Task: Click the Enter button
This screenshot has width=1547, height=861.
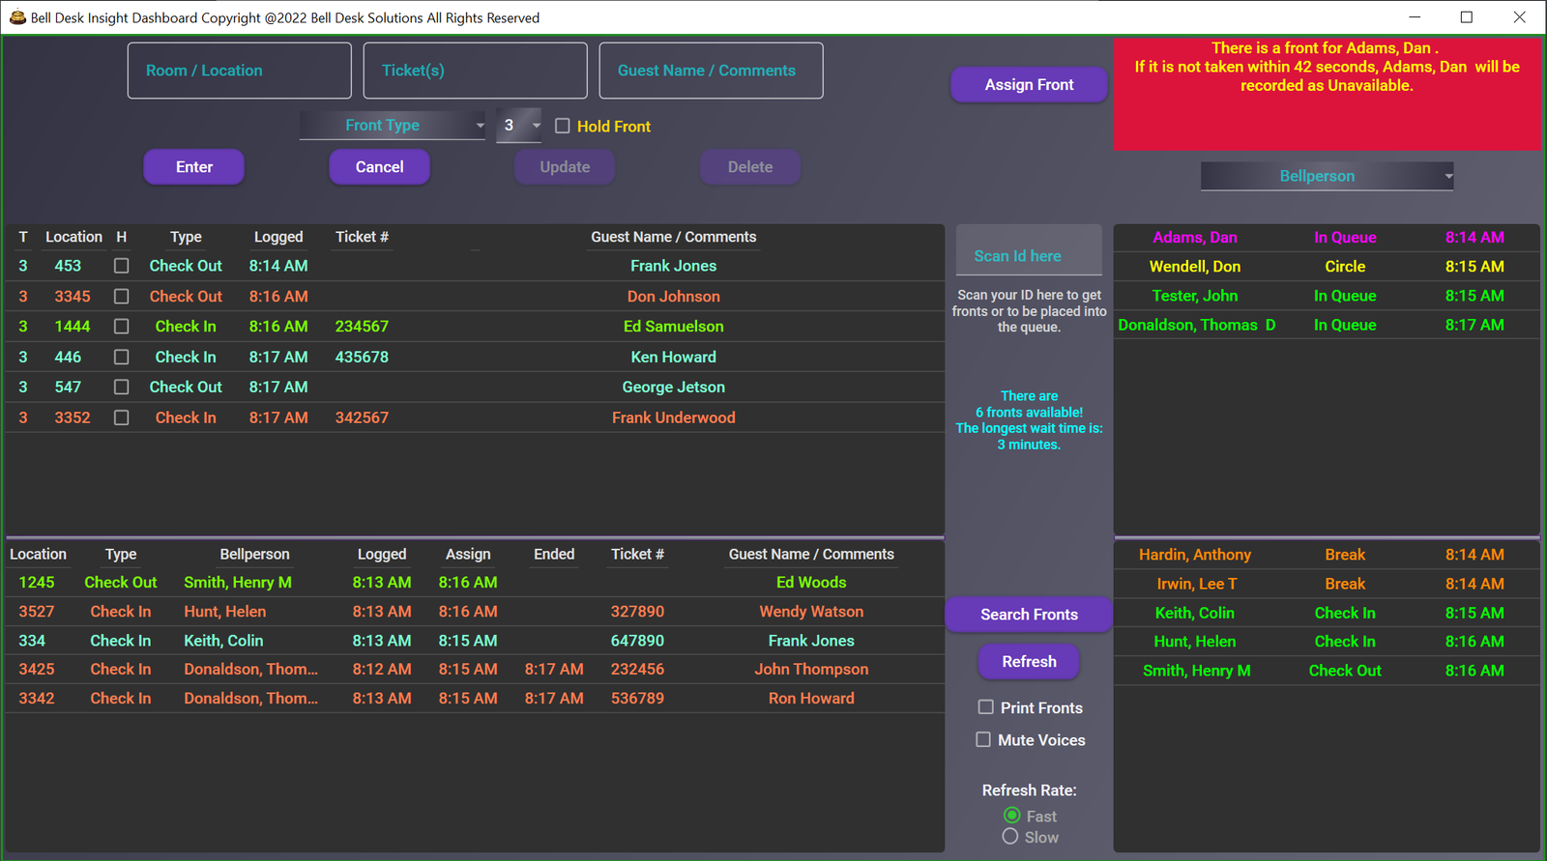Action: click(193, 167)
